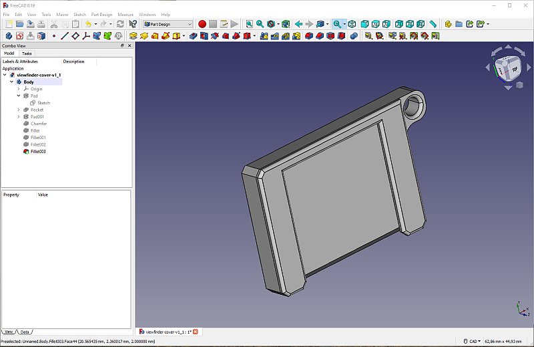Refresh and recompute the document

pyautogui.click(x=120, y=24)
